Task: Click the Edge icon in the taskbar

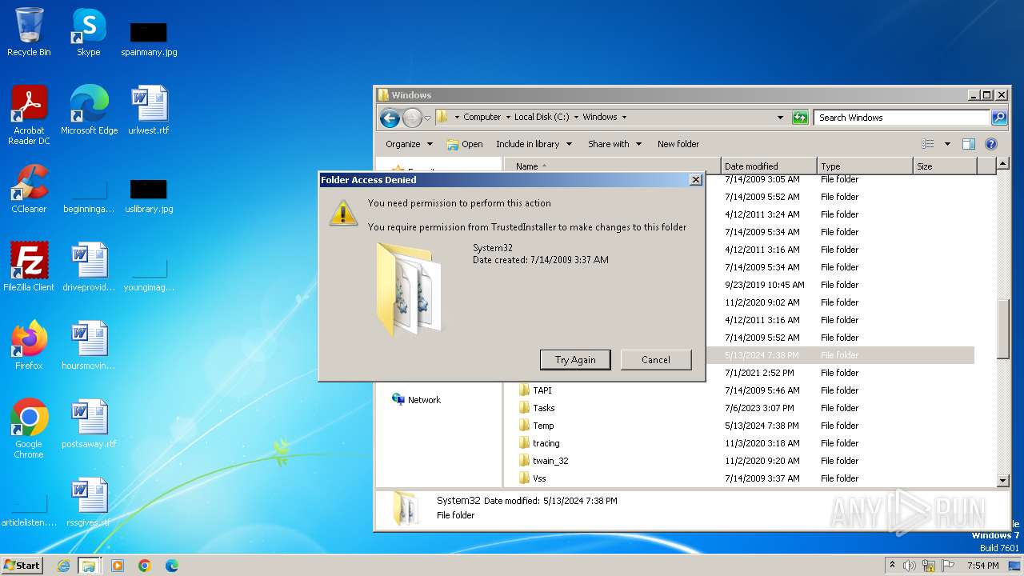Action: click(172, 566)
